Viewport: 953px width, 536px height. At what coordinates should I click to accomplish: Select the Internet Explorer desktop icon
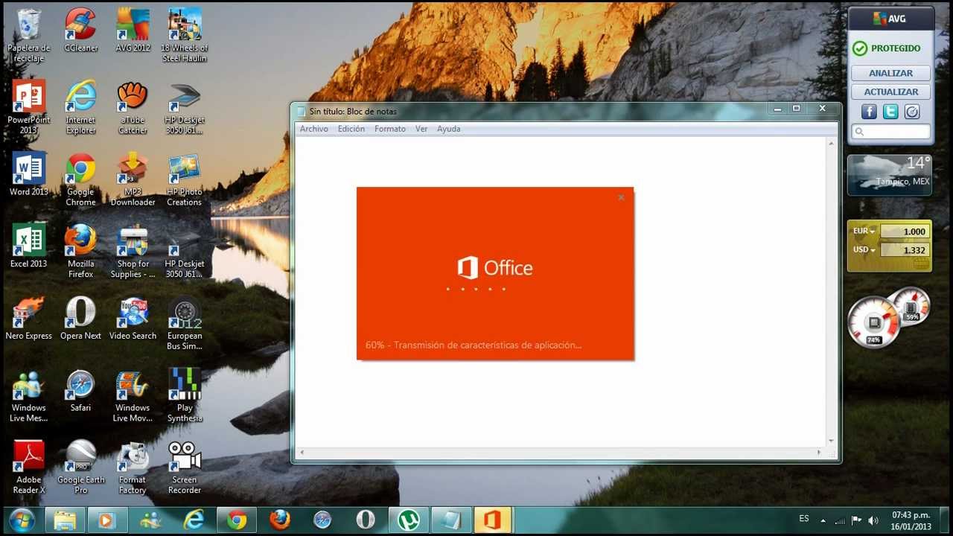[80, 107]
